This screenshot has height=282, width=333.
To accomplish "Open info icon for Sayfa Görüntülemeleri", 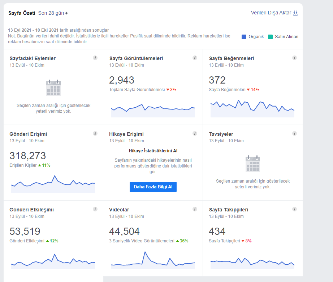I will [x=195, y=58].
